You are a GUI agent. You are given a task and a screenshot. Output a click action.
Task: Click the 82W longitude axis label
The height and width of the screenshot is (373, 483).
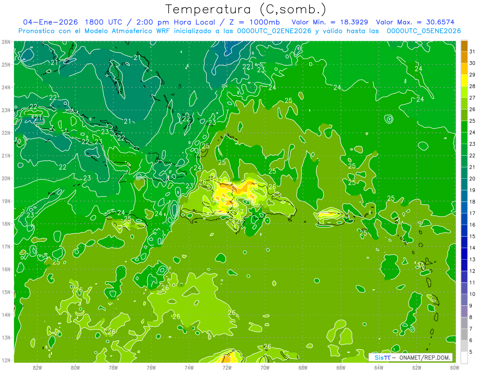(37, 367)
